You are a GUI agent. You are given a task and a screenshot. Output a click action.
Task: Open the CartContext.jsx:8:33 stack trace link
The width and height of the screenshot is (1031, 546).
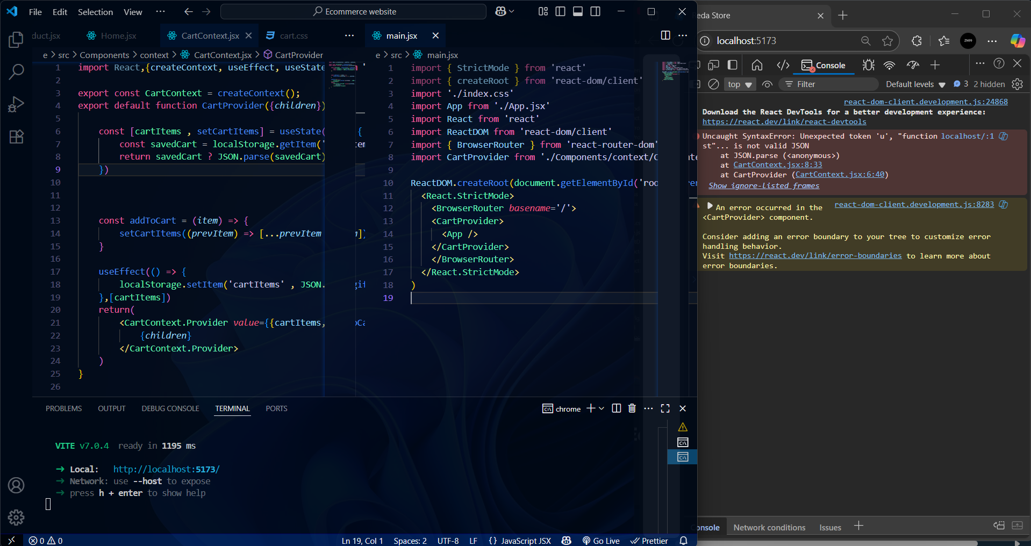pos(777,165)
